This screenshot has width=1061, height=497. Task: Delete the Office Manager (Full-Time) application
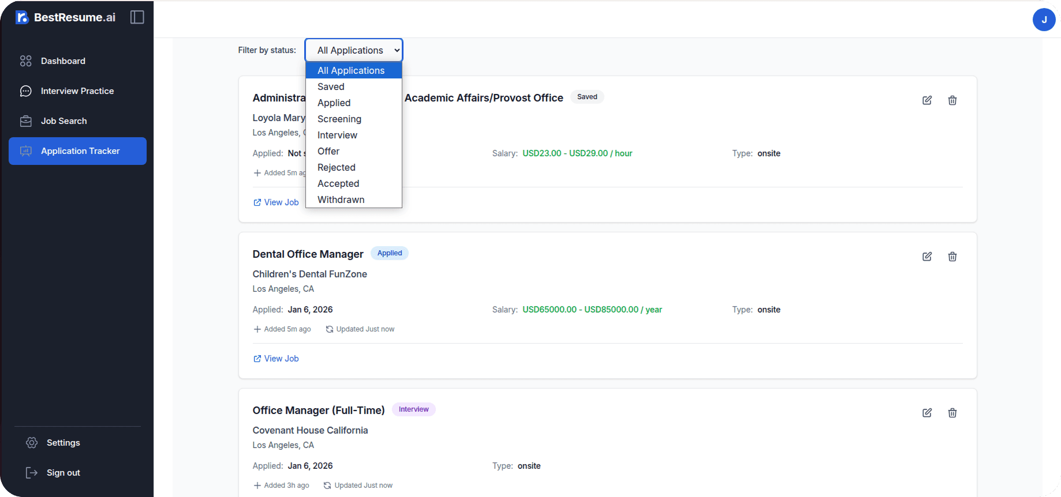tap(952, 413)
